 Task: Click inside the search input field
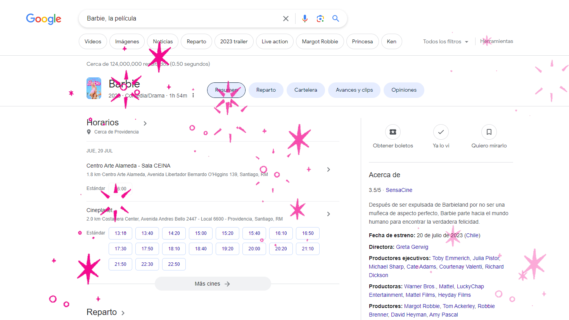(182, 19)
